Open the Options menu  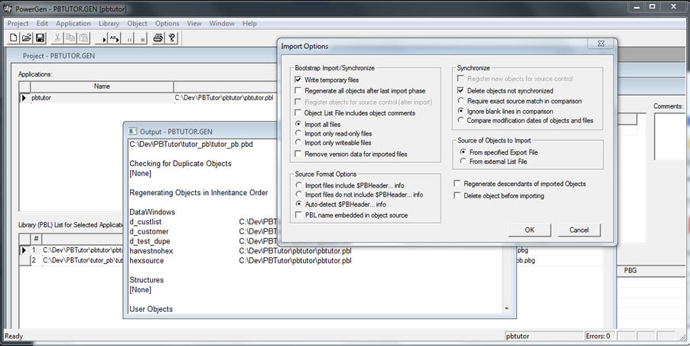click(x=167, y=24)
